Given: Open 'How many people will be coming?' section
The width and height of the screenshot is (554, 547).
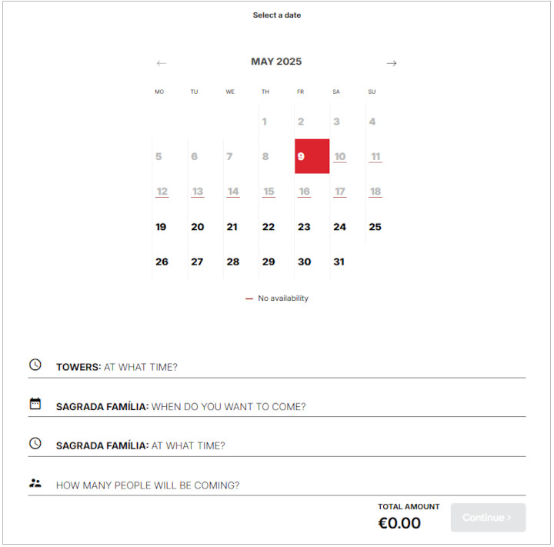Looking at the screenshot, I should tap(277, 485).
